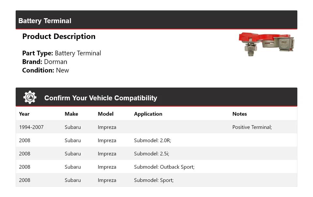Click the Notes column header
Screen dimensions: 313x197
click(x=240, y=114)
